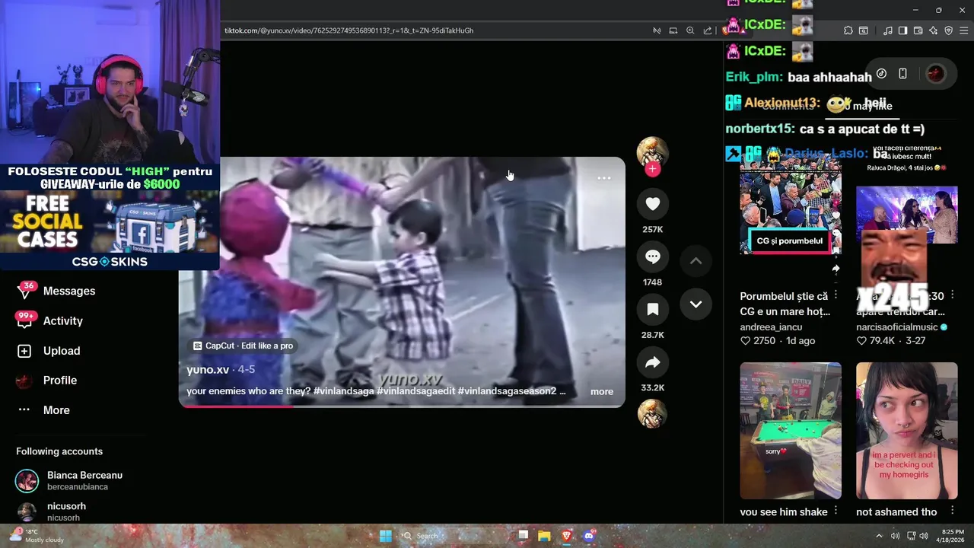
Task: Open the TikTok get-app phone icon
Action: 902,74
